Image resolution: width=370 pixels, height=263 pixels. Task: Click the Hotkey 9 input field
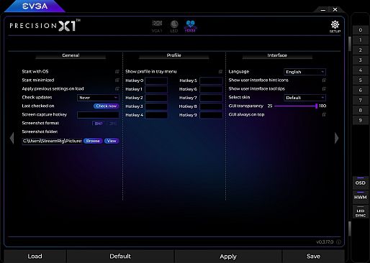[211, 115]
